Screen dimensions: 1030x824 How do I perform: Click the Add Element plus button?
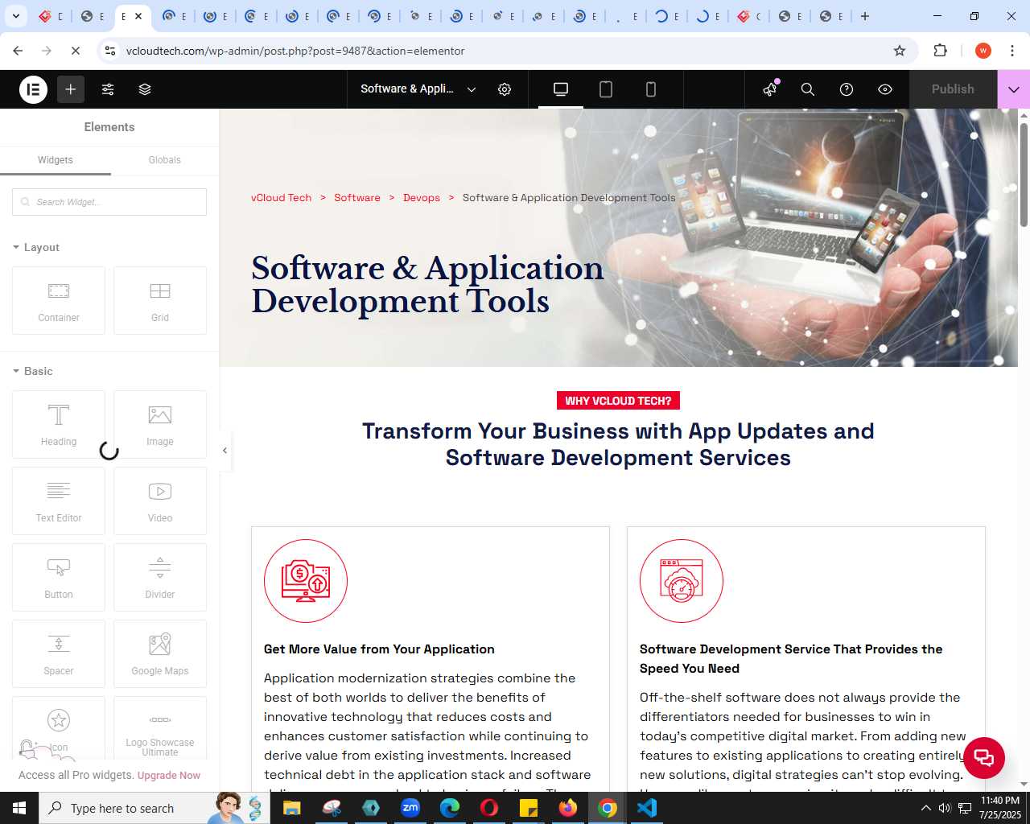71,89
